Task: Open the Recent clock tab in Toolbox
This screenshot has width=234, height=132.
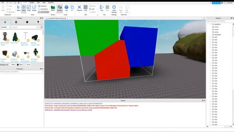Action: [x=27, y=22]
